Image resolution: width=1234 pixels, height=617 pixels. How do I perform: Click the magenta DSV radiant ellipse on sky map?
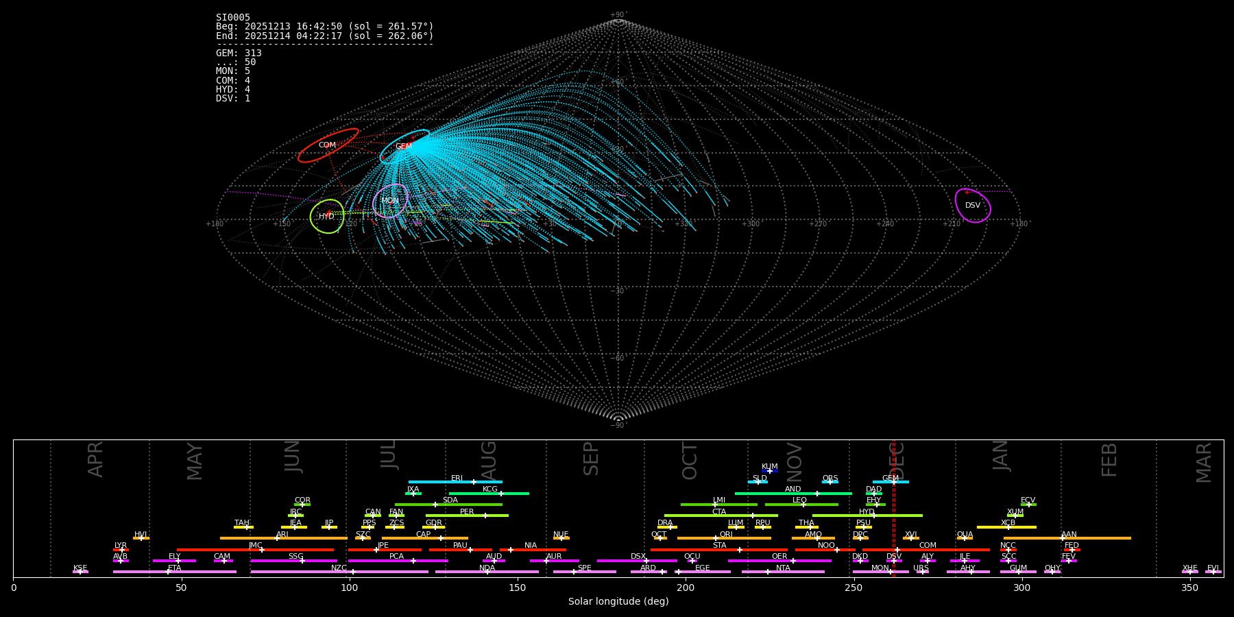(973, 206)
